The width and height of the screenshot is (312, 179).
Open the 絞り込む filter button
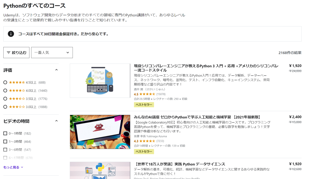tap(16, 52)
